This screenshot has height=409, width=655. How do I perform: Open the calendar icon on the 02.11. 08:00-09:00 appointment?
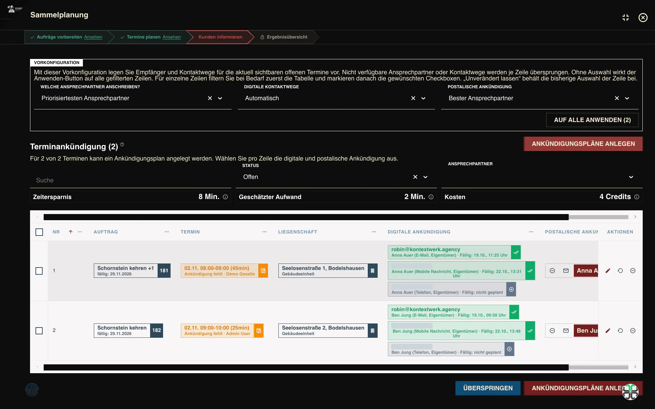point(263,271)
